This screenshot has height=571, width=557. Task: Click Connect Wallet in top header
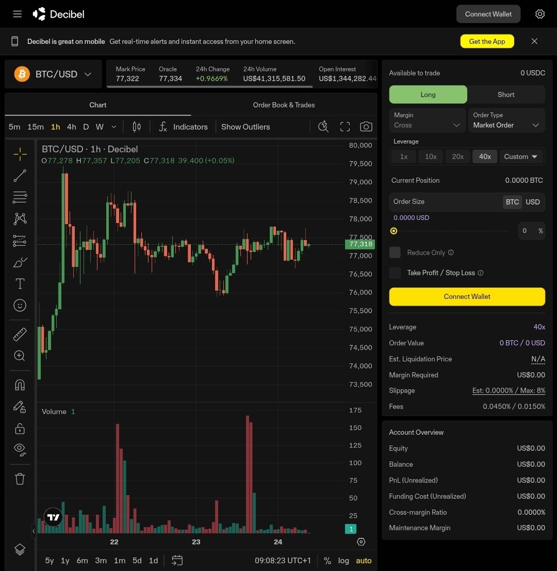[x=488, y=14]
